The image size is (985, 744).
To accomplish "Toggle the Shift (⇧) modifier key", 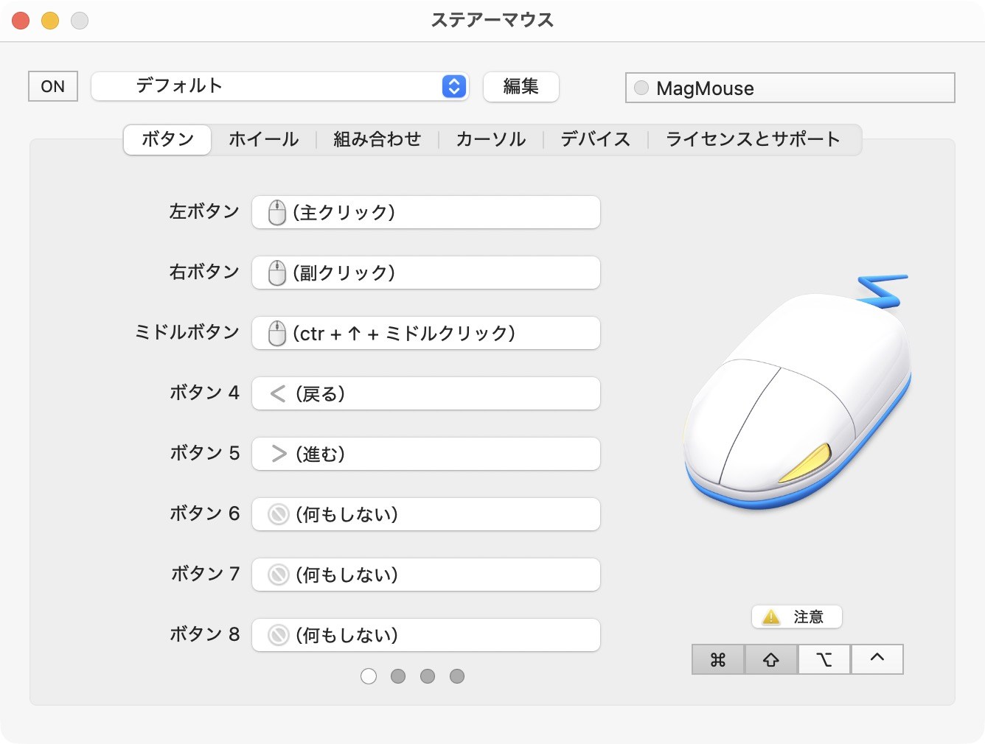I will pos(770,659).
